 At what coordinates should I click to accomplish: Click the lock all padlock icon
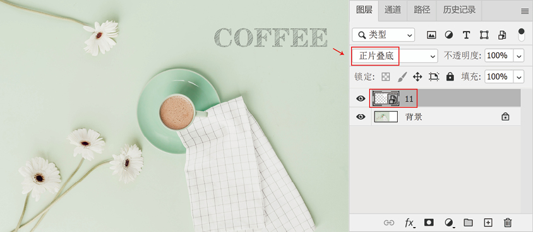coord(450,77)
